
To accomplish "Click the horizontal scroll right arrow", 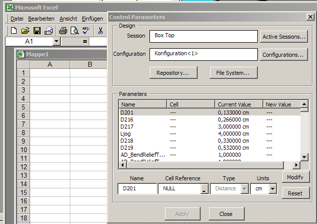I will [x=296, y=165].
